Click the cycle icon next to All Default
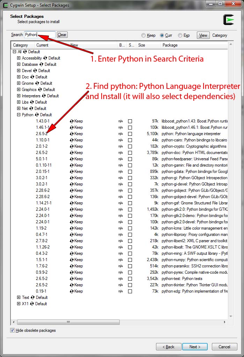 click(25, 52)
